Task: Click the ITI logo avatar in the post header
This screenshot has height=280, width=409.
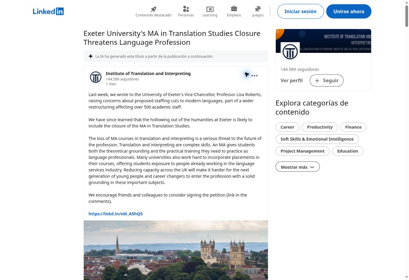Action: pyautogui.click(x=96, y=77)
